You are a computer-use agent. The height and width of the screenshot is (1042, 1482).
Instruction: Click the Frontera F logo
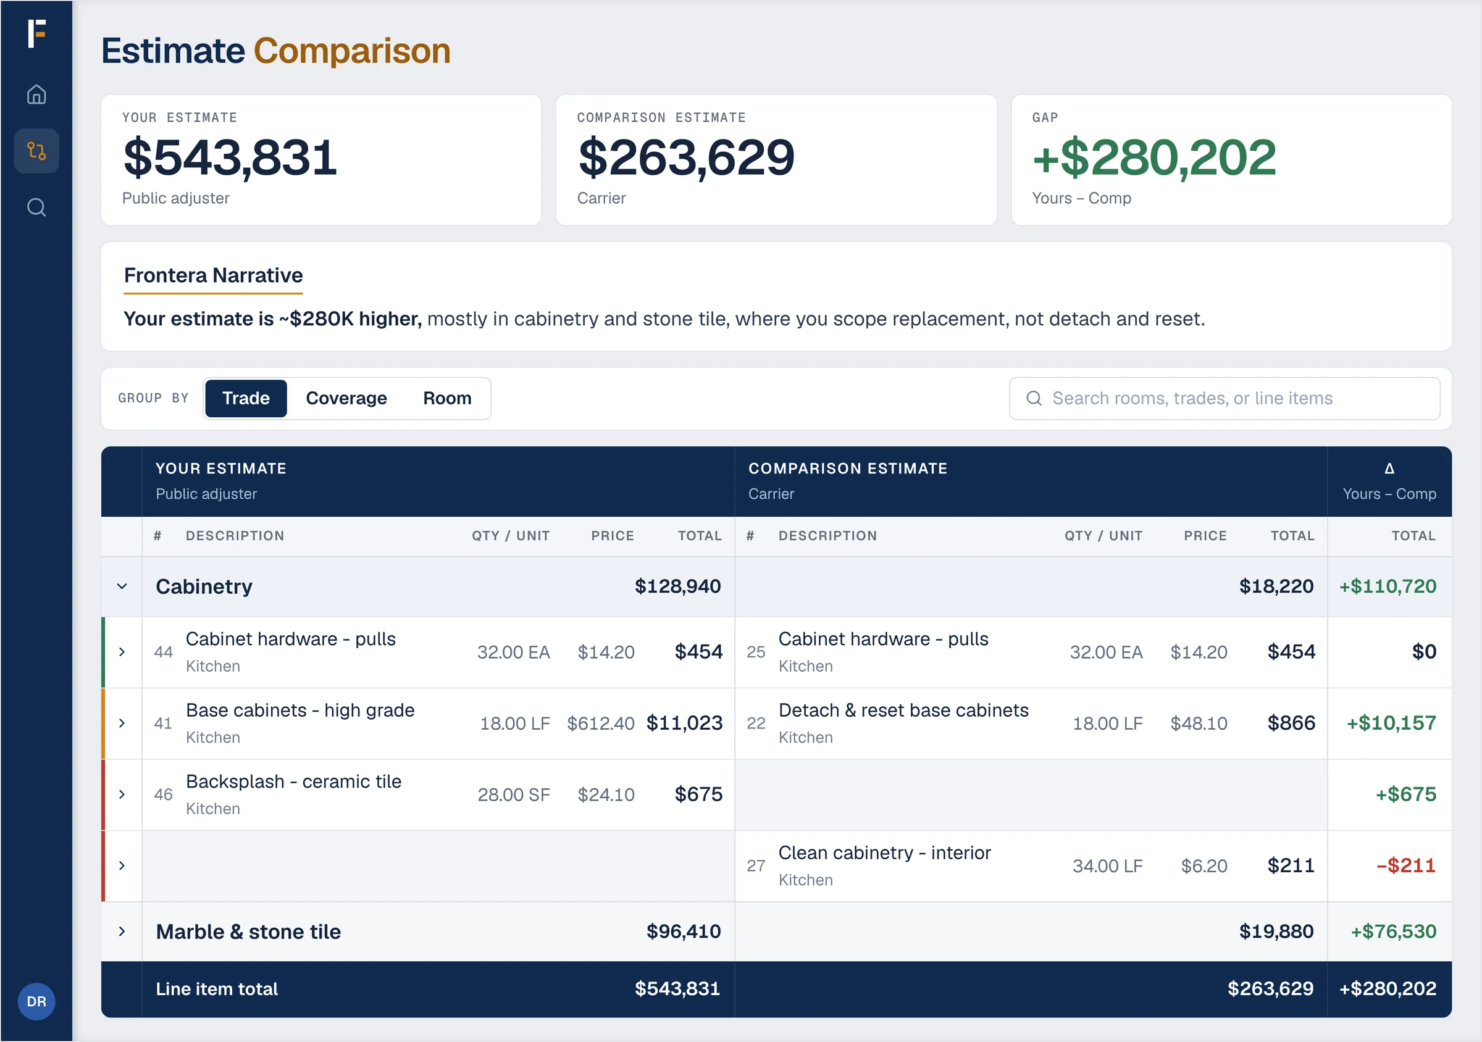tap(37, 33)
